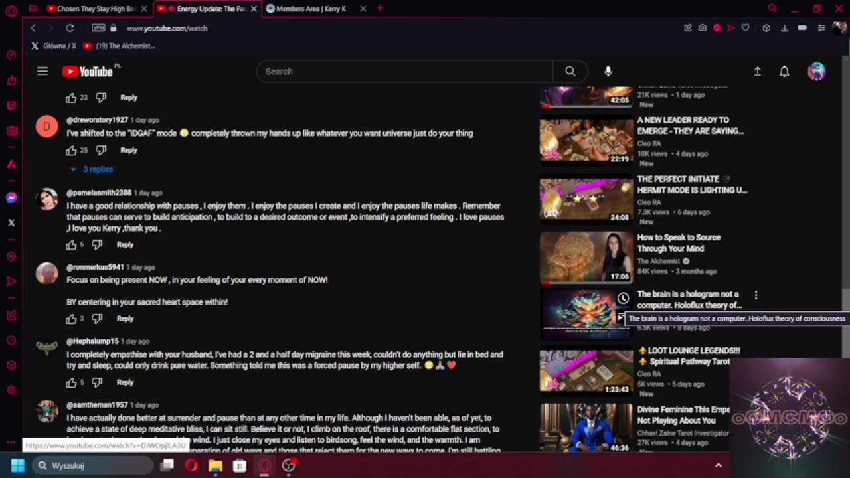Click the YouTube search magnifier button
Viewport: 850px width, 478px height.
[x=570, y=71]
